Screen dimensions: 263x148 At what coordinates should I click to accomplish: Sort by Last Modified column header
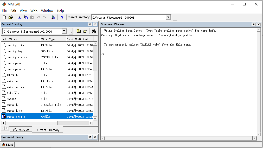coord(80,39)
